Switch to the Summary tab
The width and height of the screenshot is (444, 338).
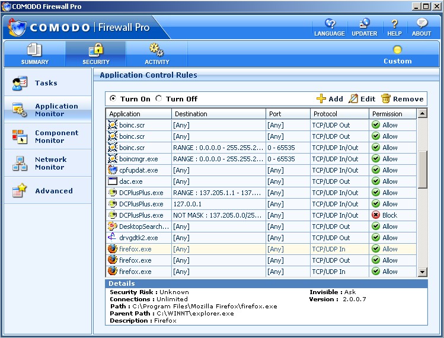[34, 54]
